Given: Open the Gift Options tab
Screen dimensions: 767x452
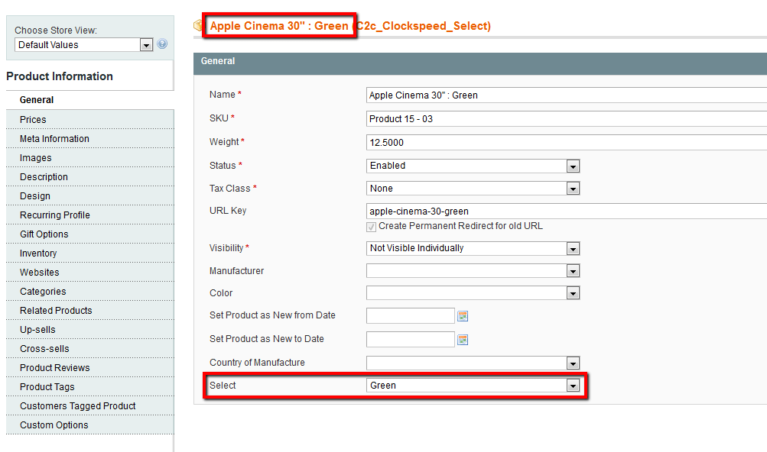Looking at the screenshot, I should 90,234.
